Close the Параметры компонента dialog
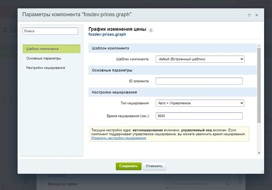Screen dimensions: 272x190 click(x=256, y=15)
